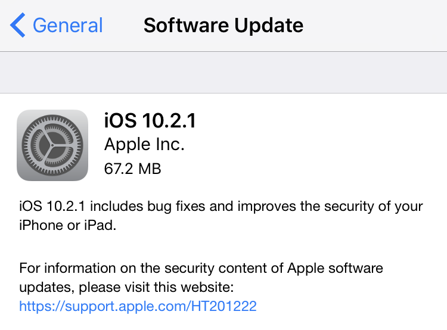The height and width of the screenshot is (330, 447).
Task: Tap the blue back chevron arrow
Action: [18, 25]
